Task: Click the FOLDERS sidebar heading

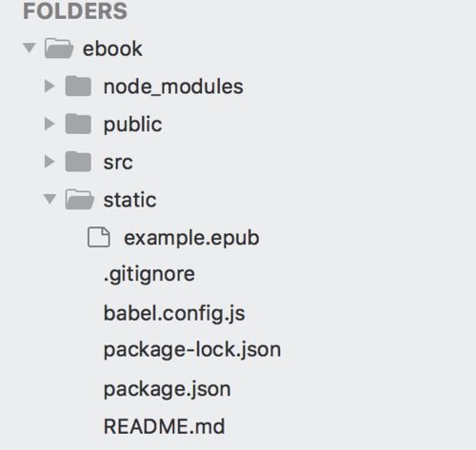Action: pyautogui.click(x=75, y=11)
